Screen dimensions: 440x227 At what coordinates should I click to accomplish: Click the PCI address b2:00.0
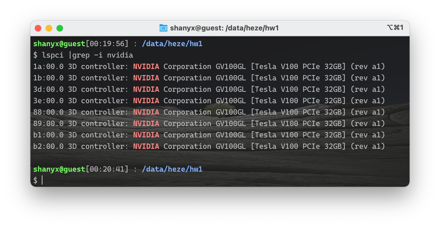tap(48, 146)
